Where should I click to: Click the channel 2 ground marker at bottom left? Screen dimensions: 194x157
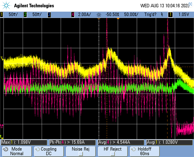(x=2, y=137)
